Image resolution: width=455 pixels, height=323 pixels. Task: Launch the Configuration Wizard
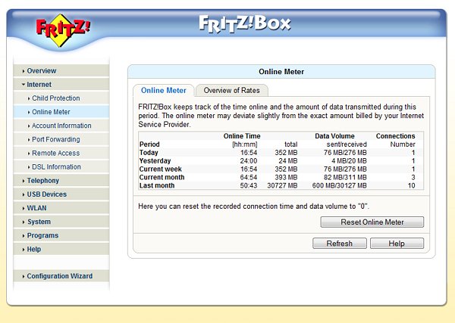59,276
